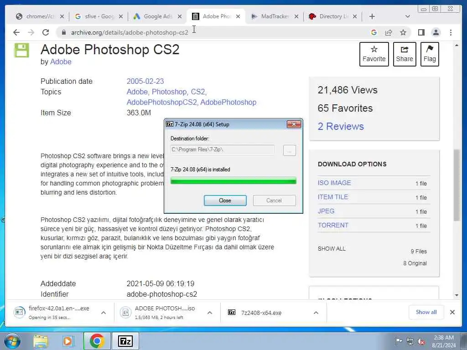Click the page scrollbar down arrow
467x350 pixels.
(457, 295)
